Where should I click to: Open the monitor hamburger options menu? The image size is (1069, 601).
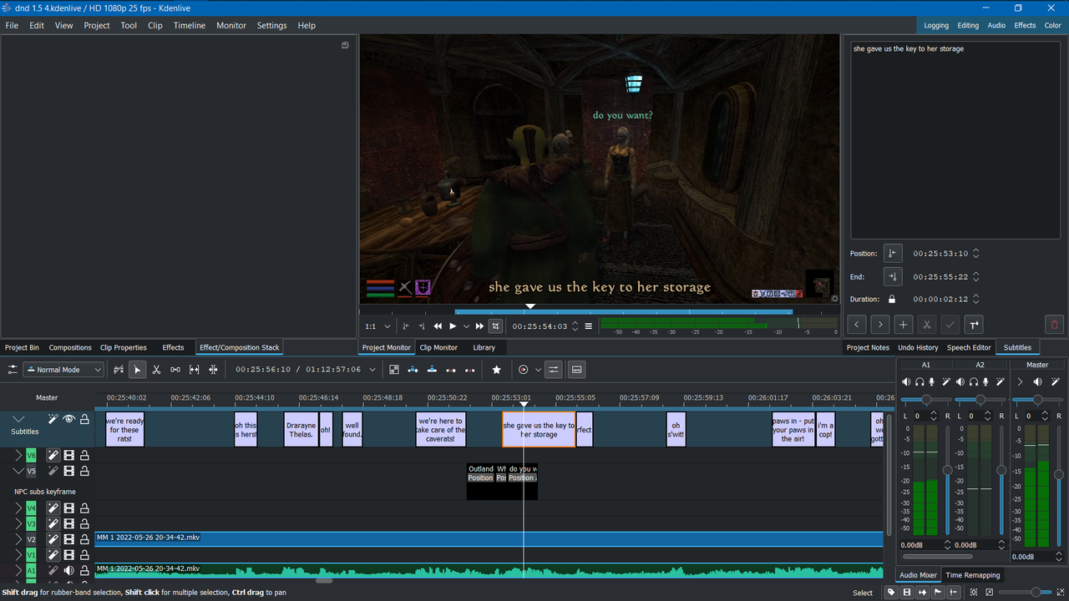pyautogui.click(x=589, y=326)
